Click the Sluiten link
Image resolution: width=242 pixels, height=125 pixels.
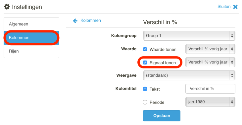click(224, 7)
